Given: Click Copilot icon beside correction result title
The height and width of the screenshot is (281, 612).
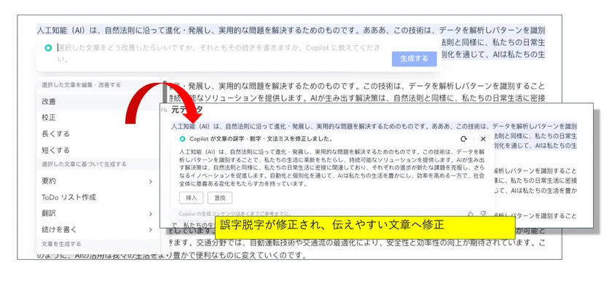Looking at the screenshot, I should click(x=182, y=139).
